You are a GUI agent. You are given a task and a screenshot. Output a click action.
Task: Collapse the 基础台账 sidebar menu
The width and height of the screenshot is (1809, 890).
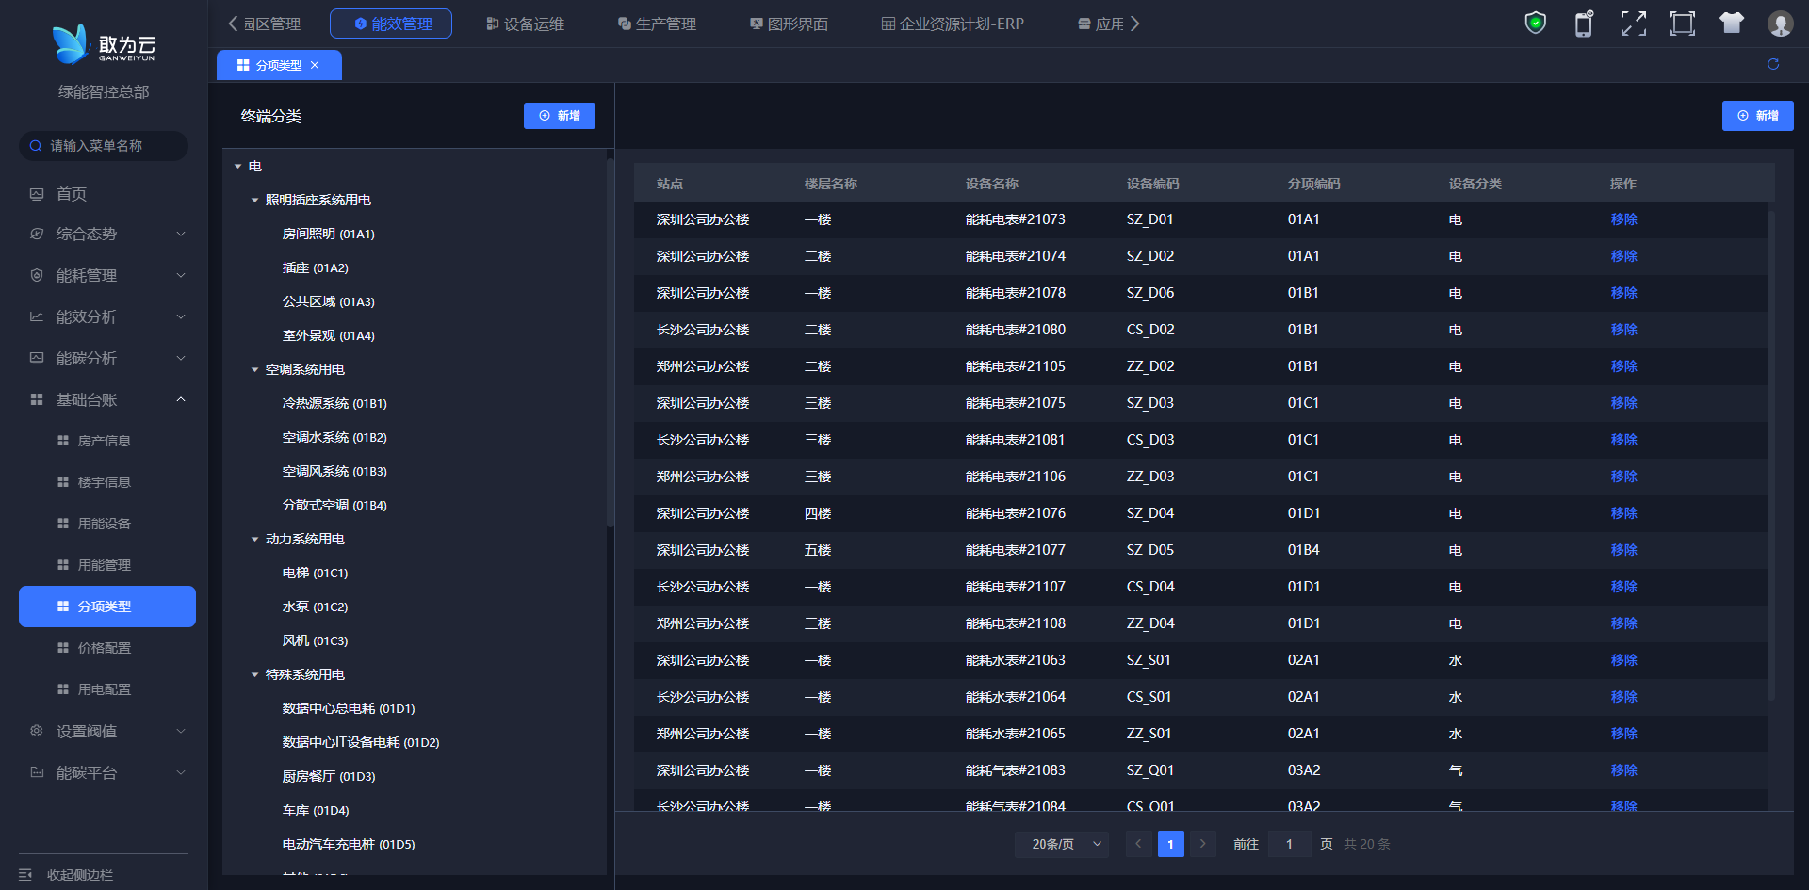click(181, 400)
